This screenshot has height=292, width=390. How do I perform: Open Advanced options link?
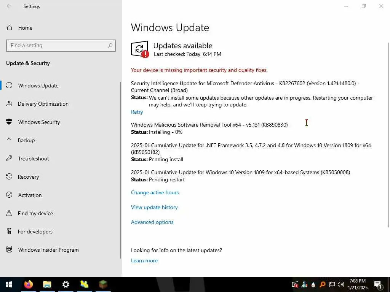click(152, 222)
